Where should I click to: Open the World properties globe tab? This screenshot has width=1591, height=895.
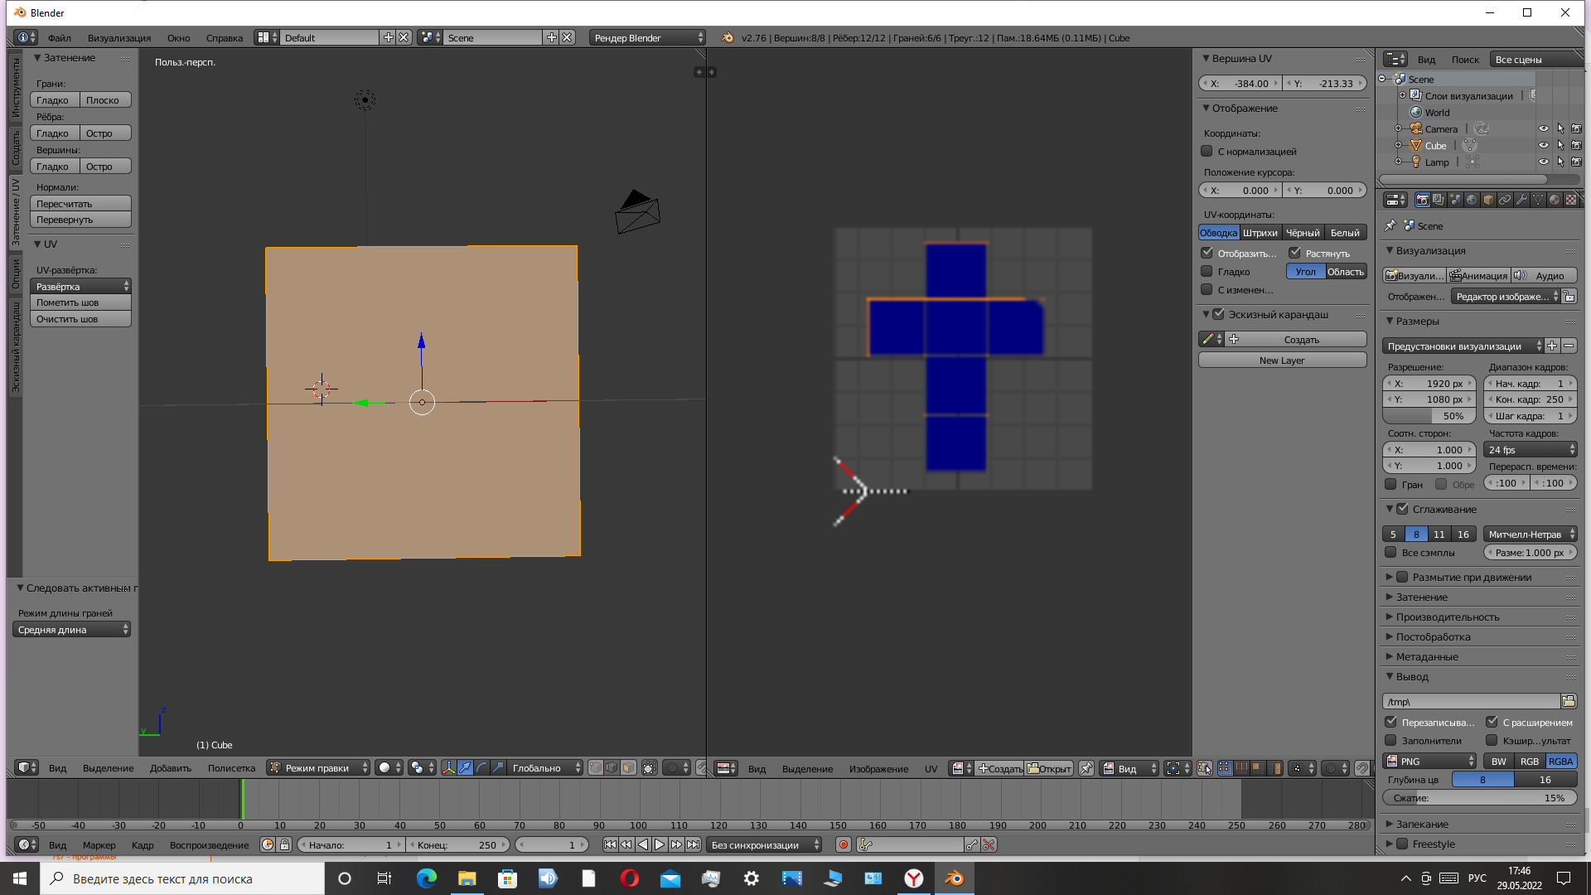[x=1472, y=200]
